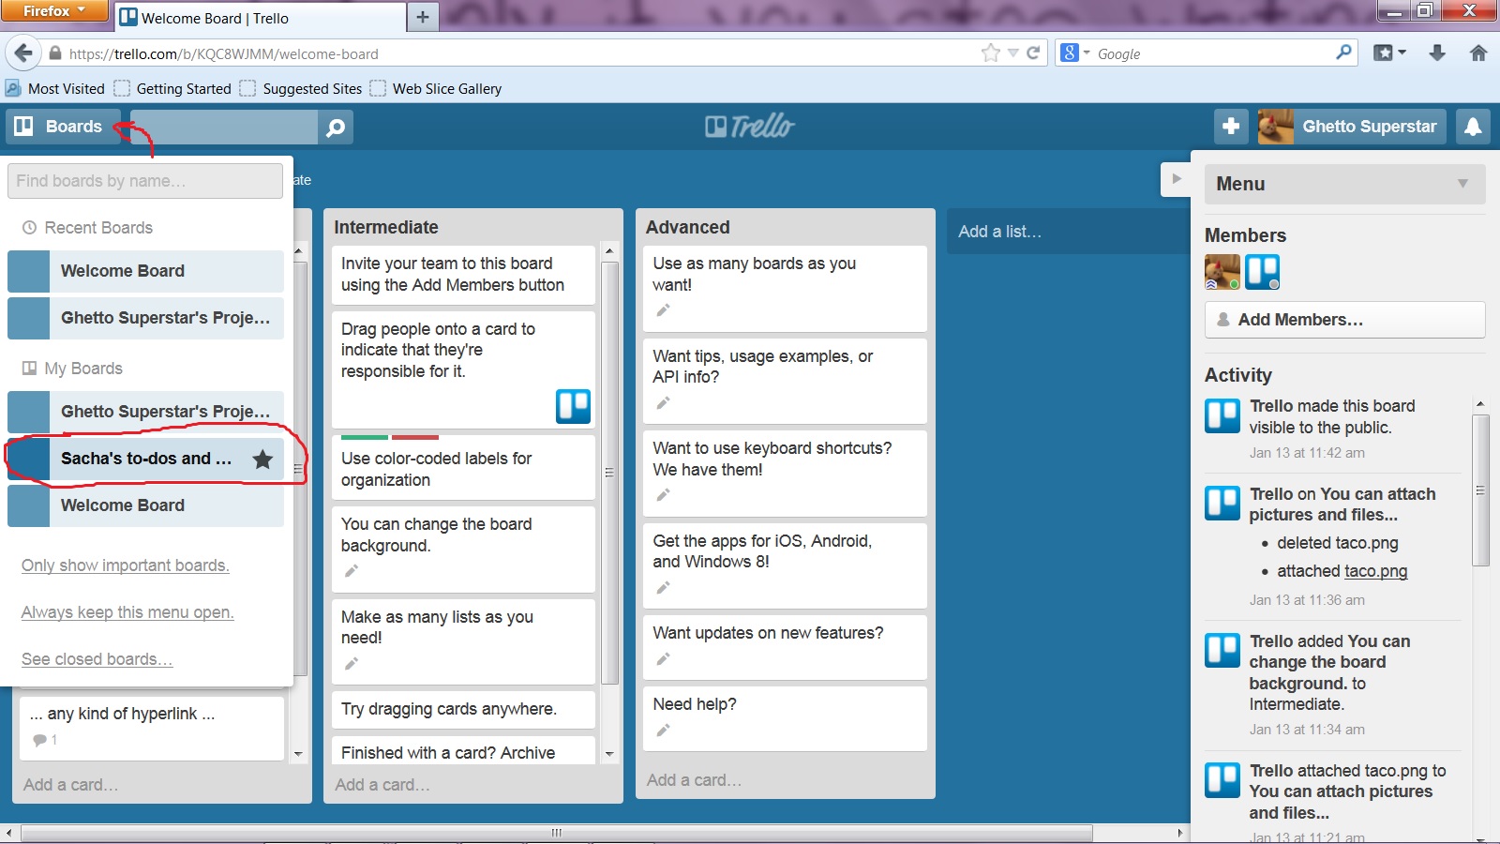The width and height of the screenshot is (1500, 844).
Task: Open the Welcome Board under My Boards
Action: (145, 505)
